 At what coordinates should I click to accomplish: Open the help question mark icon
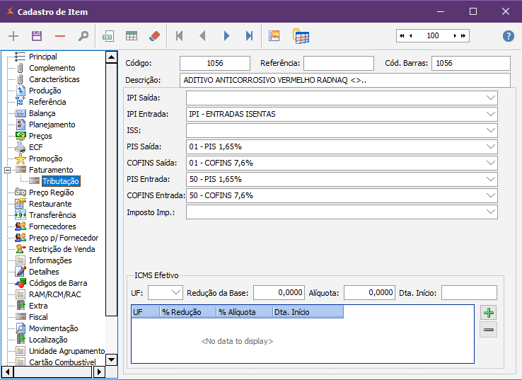(508, 36)
